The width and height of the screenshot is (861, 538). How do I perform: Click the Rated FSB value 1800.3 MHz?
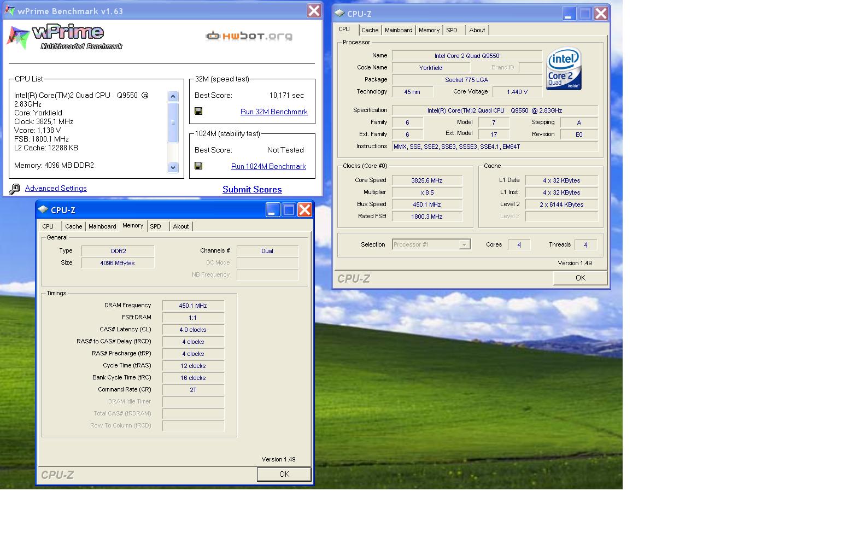tap(427, 217)
